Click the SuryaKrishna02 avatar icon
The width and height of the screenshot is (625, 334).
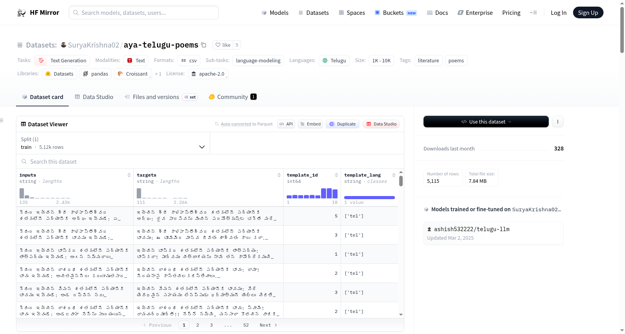coord(64,45)
